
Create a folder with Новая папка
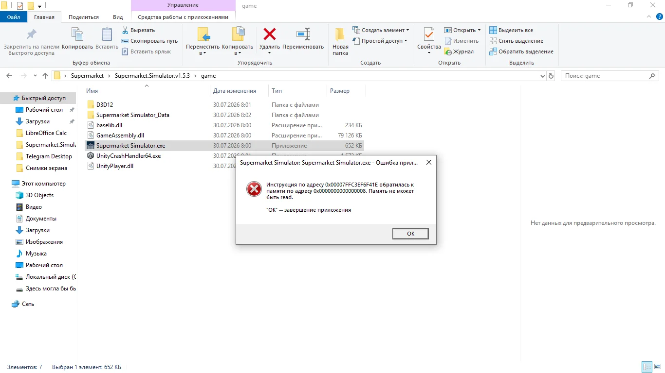point(340,42)
